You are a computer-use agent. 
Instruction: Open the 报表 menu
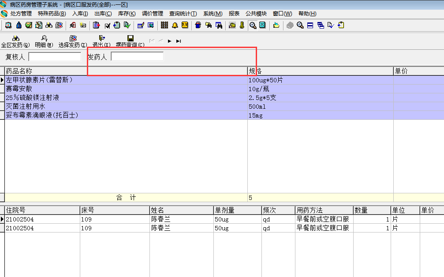tap(234, 14)
